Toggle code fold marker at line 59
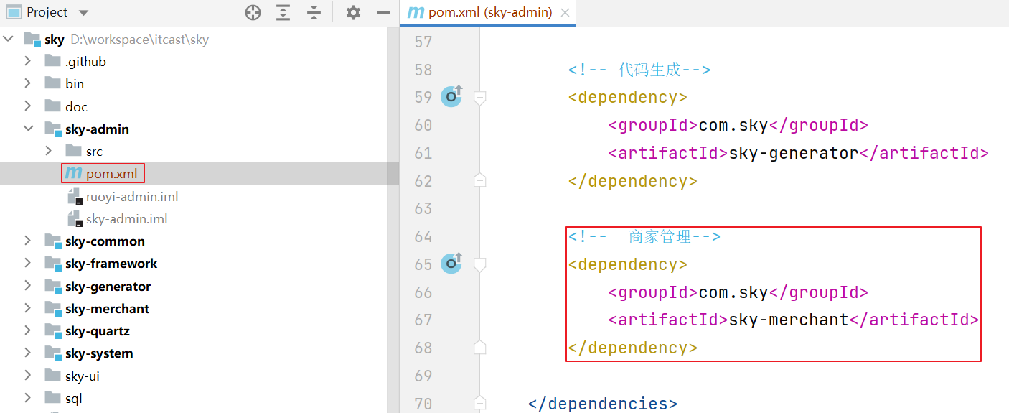Image resolution: width=1009 pixels, height=413 pixels. click(480, 97)
